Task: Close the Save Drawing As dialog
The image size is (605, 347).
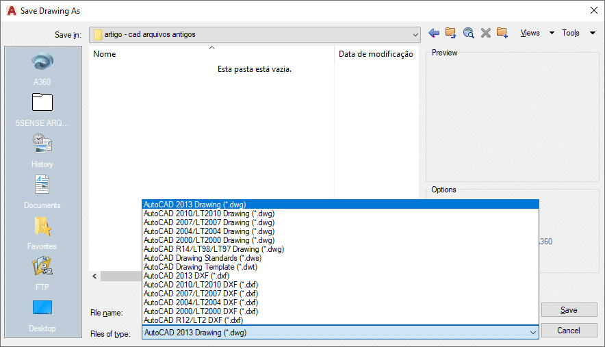Action: (594, 10)
